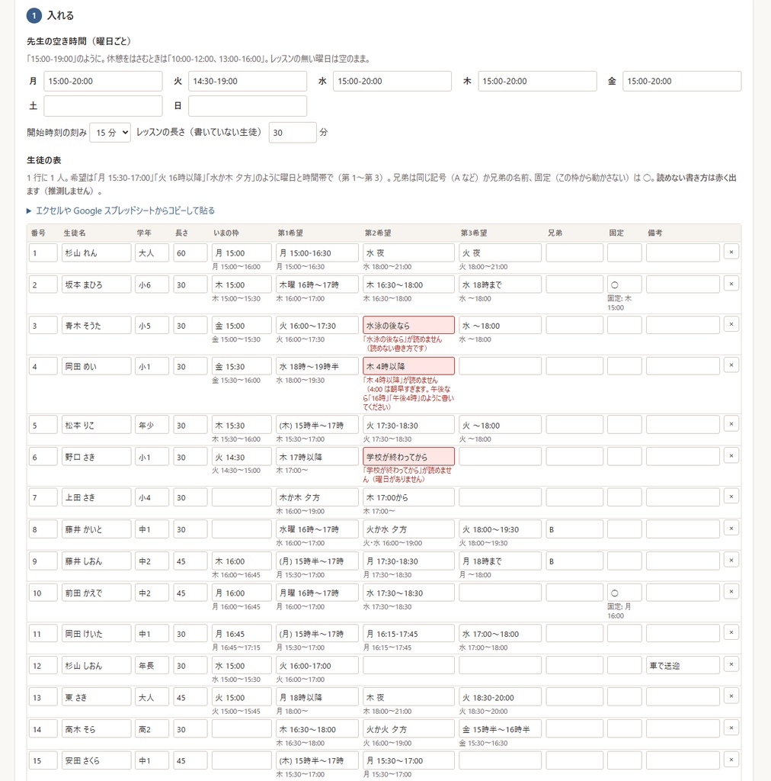Open the 開始時刻の刻み dropdown
Screen dimensions: 771x781
point(110,133)
